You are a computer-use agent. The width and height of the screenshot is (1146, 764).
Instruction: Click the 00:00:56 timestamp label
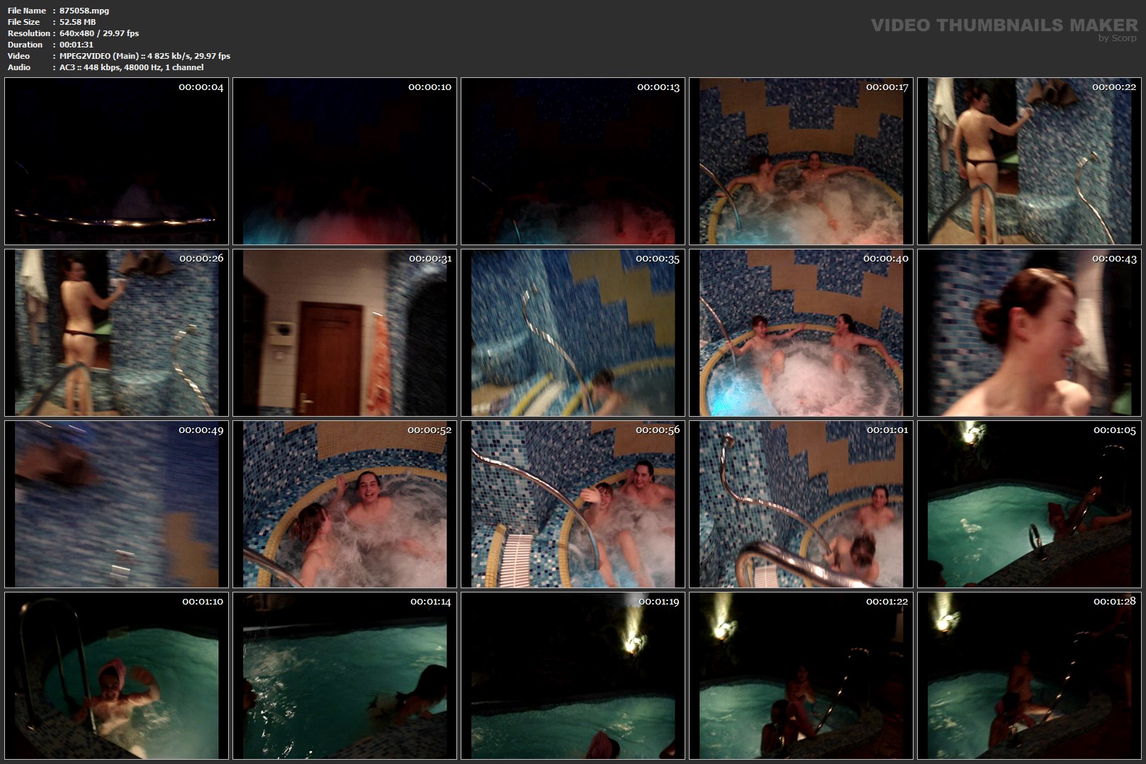pyautogui.click(x=657, y=430)
